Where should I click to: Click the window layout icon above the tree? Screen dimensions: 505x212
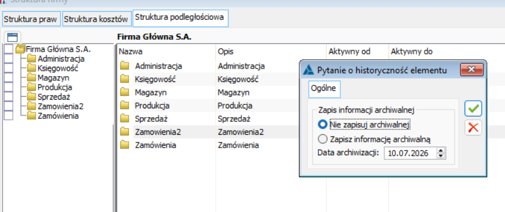click(12, 37)
